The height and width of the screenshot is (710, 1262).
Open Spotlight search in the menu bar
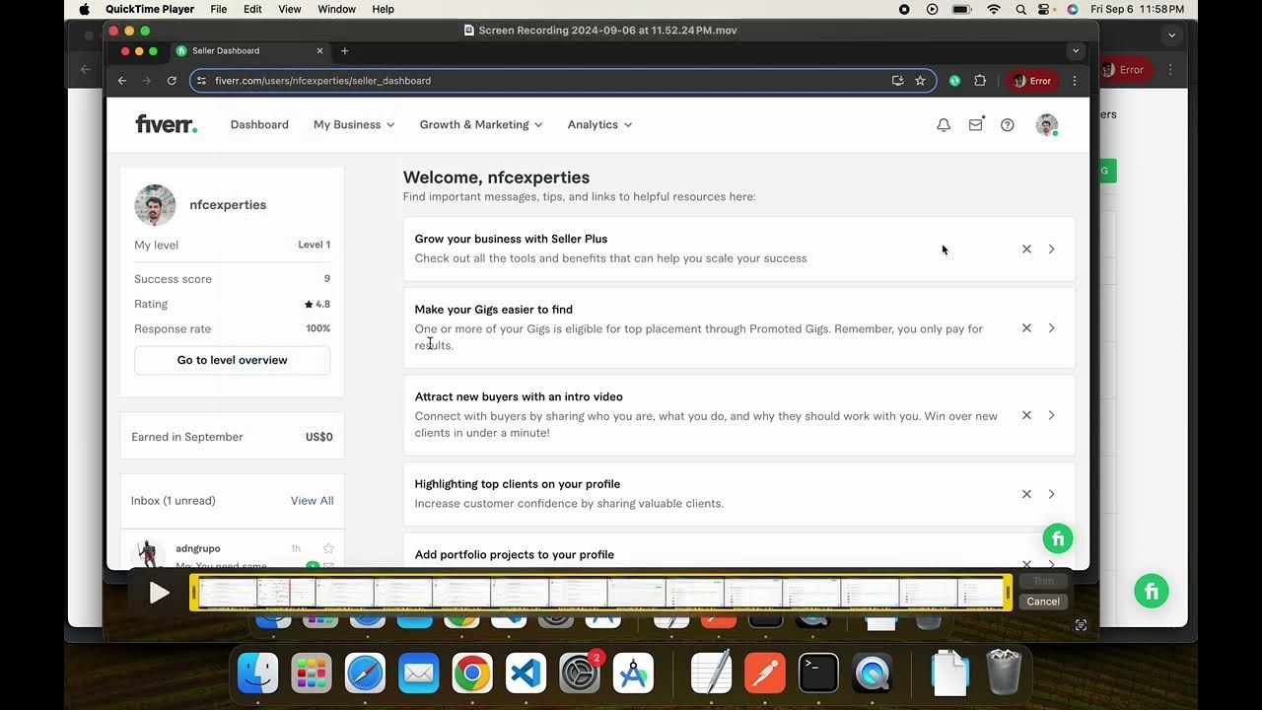point(1020,9)
